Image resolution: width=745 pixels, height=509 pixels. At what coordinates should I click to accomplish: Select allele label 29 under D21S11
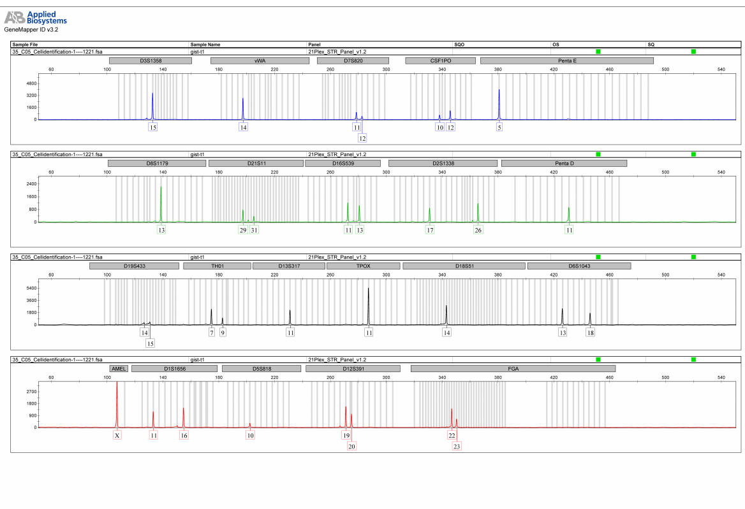[x=243, y=230]
